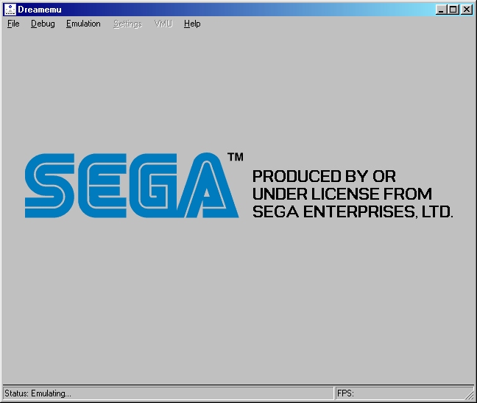
Task: Click the 'Status: Emulating...' status bar text
Action: pyautogui.click(x=38, y=393)
